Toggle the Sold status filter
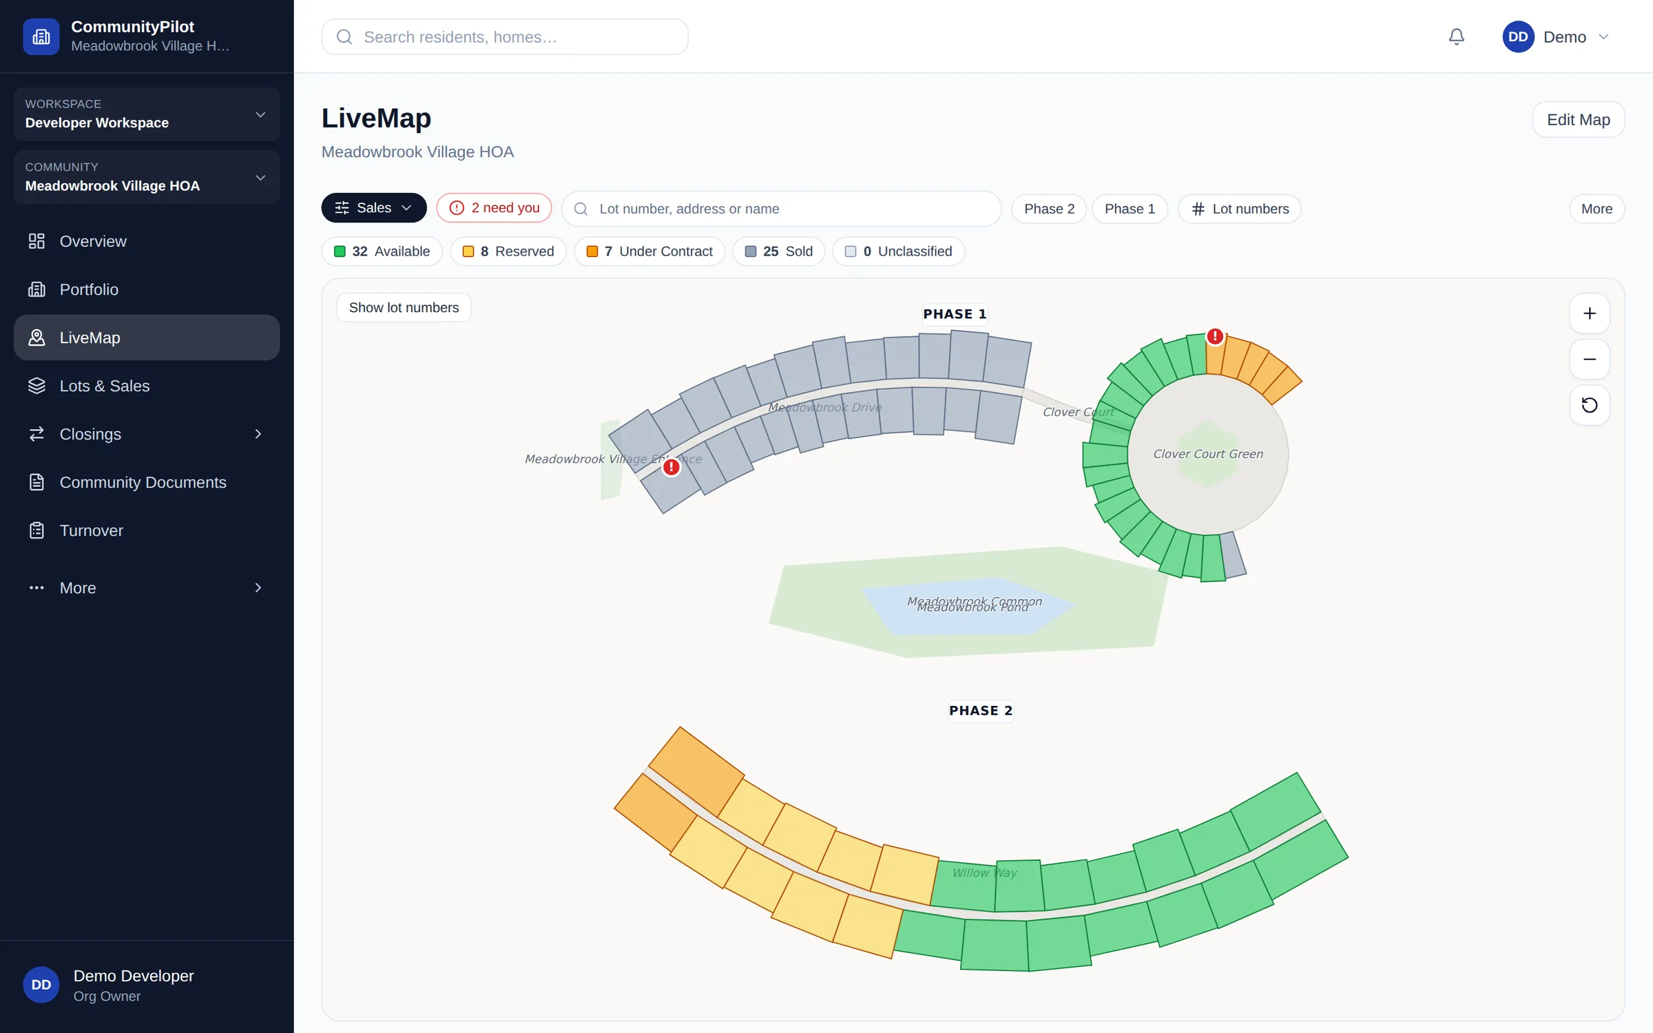 (x=778, y=251)
